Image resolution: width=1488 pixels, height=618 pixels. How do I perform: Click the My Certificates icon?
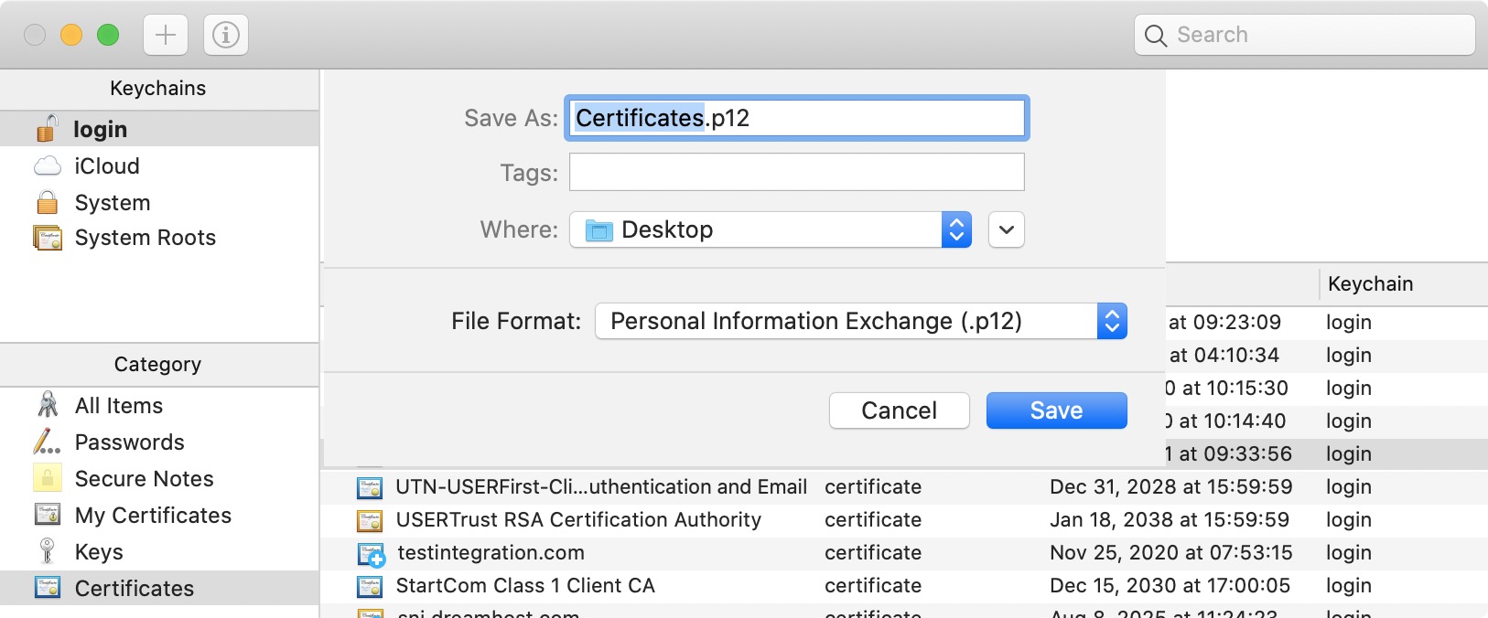point(48,515)
